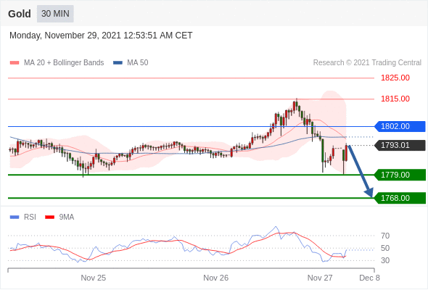The width and height of the screenshot is (428, 290).
Task: Click the blue 1802.00 pivot price tag
Action: coord(400,126)
